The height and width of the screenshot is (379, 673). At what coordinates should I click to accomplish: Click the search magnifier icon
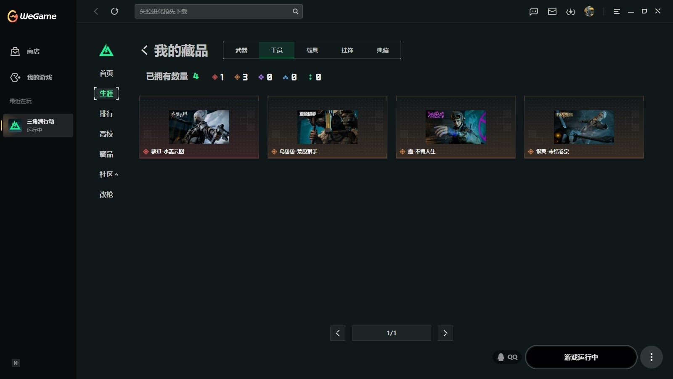tap(296, 11)
